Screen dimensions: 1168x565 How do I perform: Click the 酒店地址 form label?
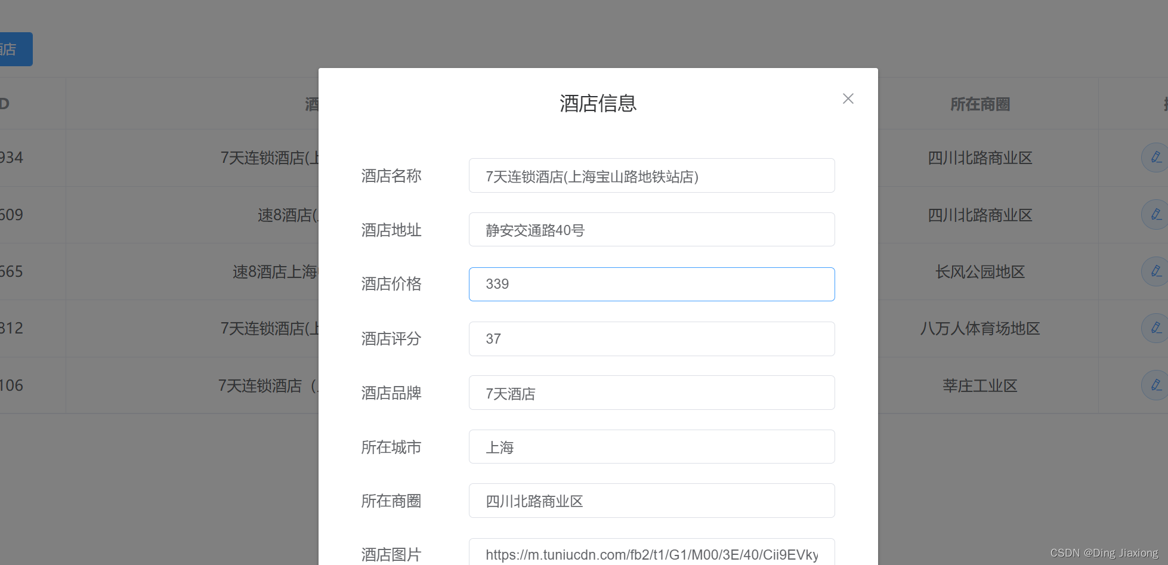(391, 230)
